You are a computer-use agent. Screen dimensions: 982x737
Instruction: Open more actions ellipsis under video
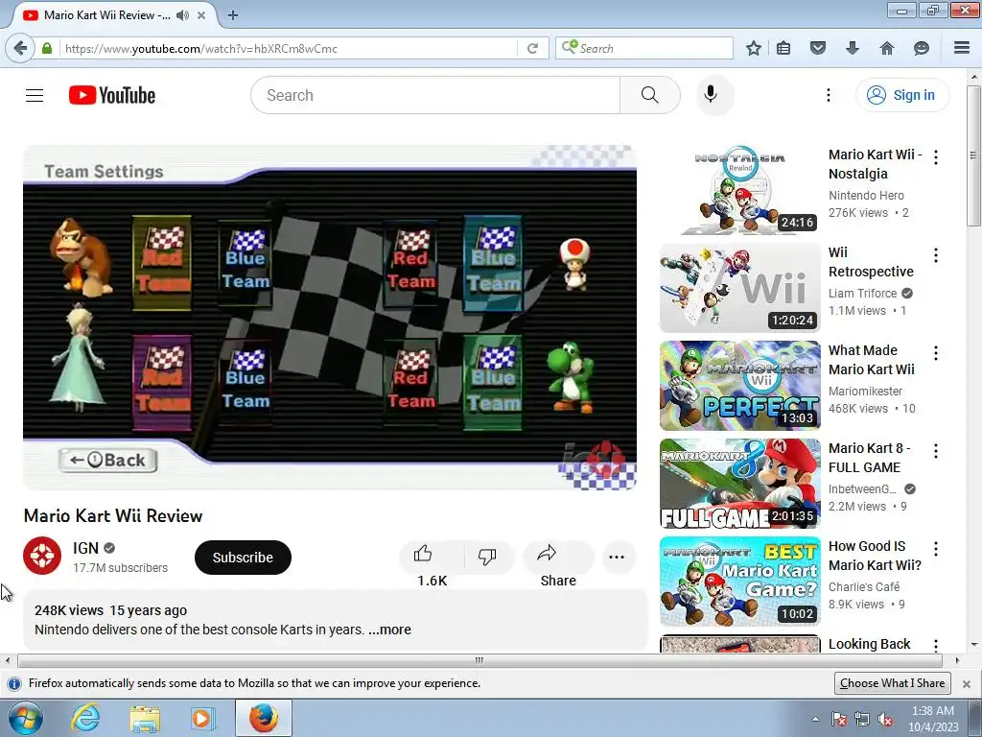pos(617,558)
